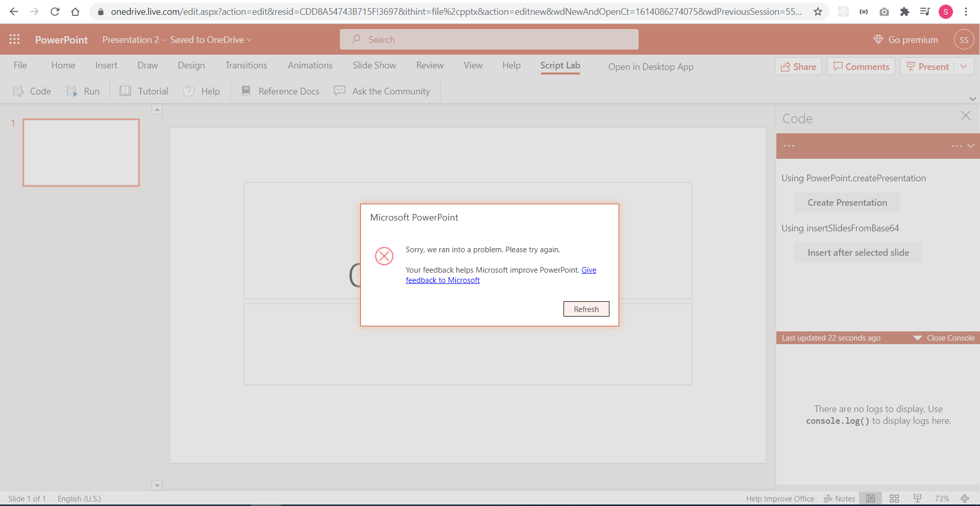
Task: Select the slide 1 thumbnail
Action: pyautogui.click(x=81, y=153)
